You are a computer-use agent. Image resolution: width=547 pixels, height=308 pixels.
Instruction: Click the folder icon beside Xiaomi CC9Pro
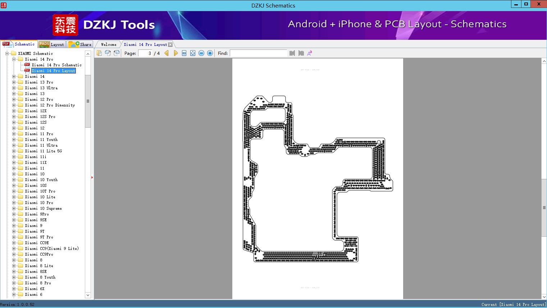pyautogui.click(x=20, y=254)
